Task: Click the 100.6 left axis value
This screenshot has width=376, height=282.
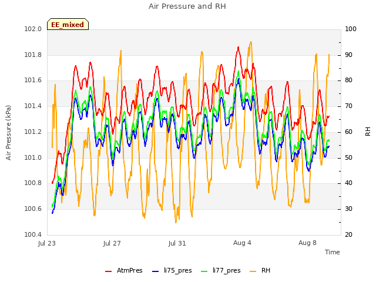Action: [33, 209]
